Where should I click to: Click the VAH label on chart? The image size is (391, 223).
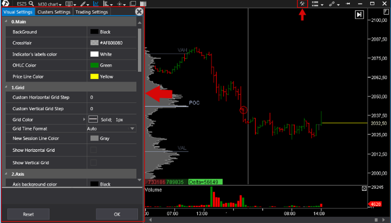tap(182, 50)
